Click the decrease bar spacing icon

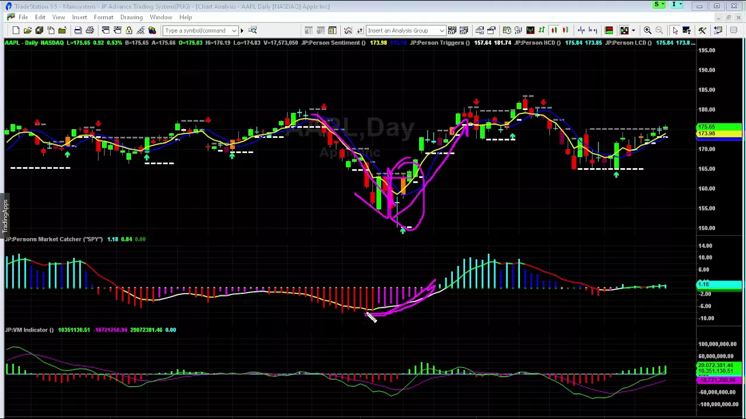[581, 30]
